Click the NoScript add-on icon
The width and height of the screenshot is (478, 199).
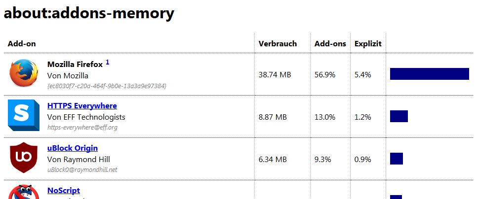[x=24, y=193]
